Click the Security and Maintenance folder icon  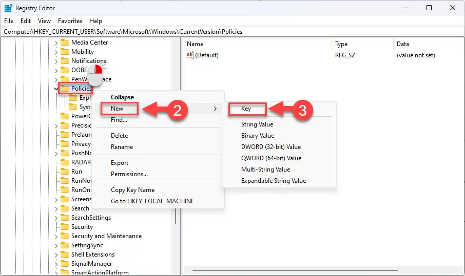point(65,236)
